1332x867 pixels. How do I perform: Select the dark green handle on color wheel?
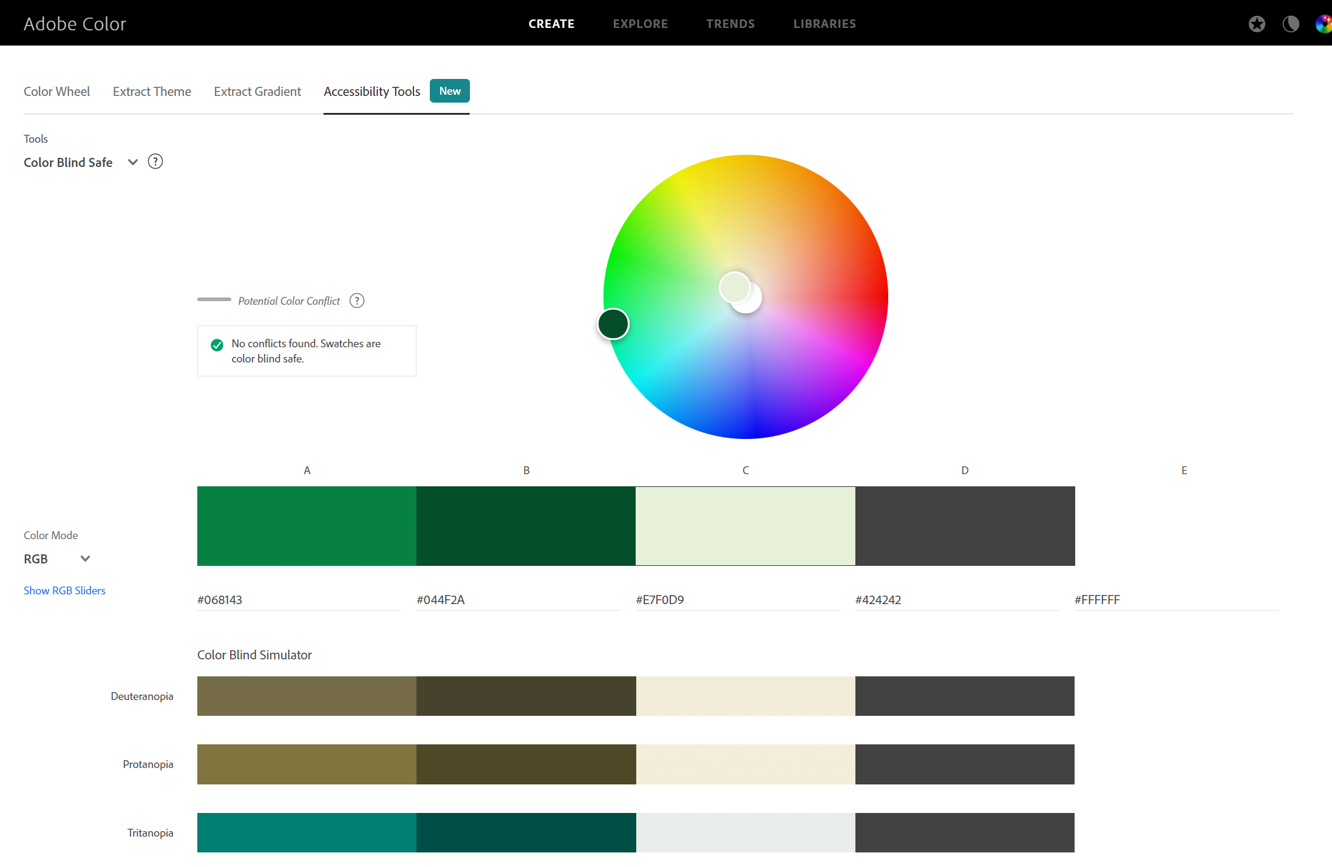[x=613, y=324]
